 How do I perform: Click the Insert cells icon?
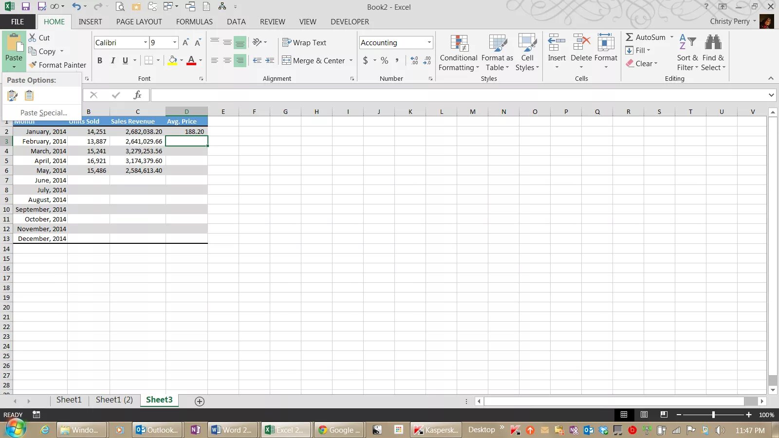tap(556, 43)
